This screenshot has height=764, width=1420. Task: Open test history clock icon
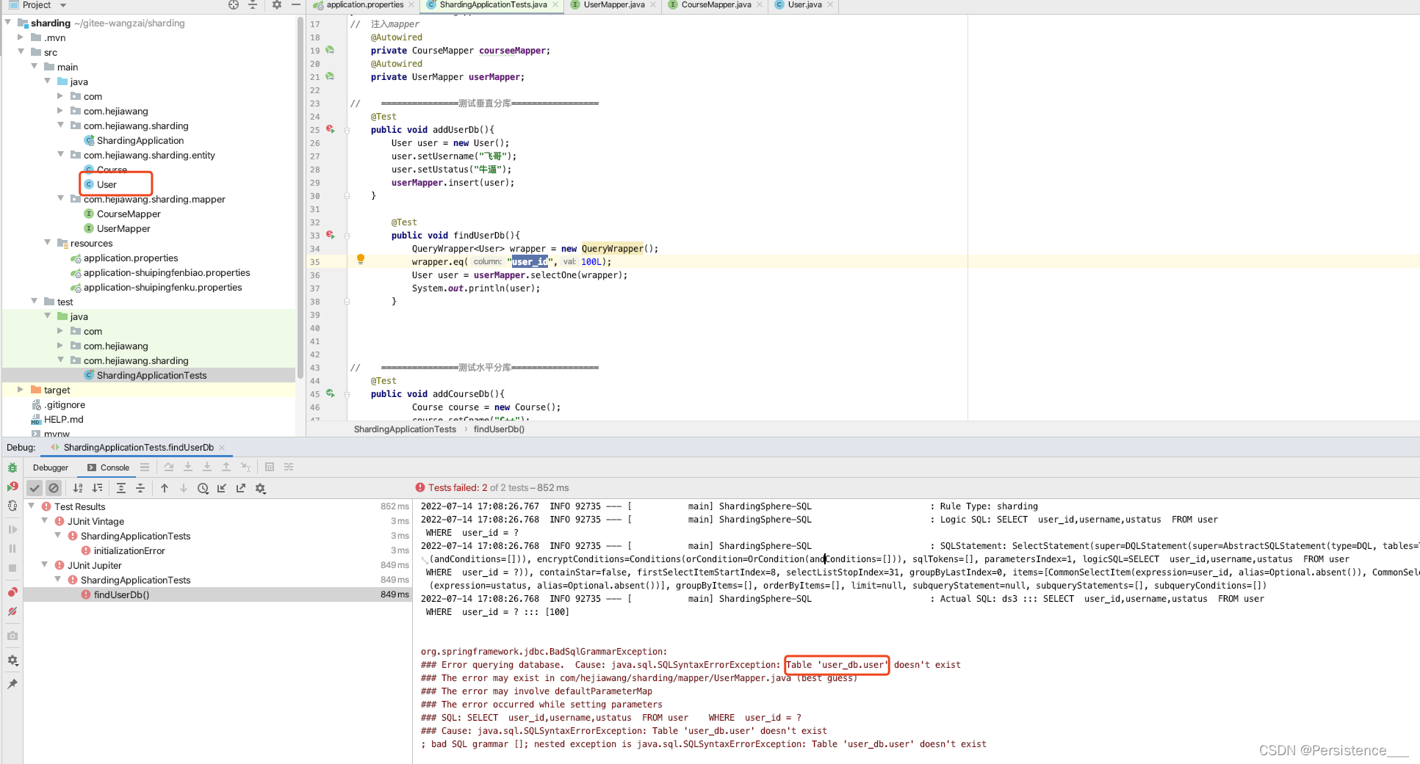tap(203, 488)
